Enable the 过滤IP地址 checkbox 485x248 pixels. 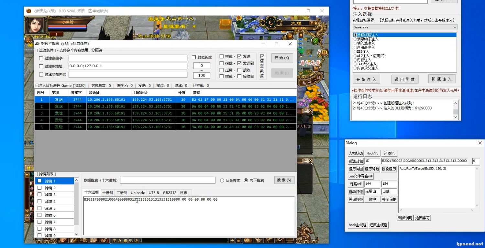coord(41,66)
